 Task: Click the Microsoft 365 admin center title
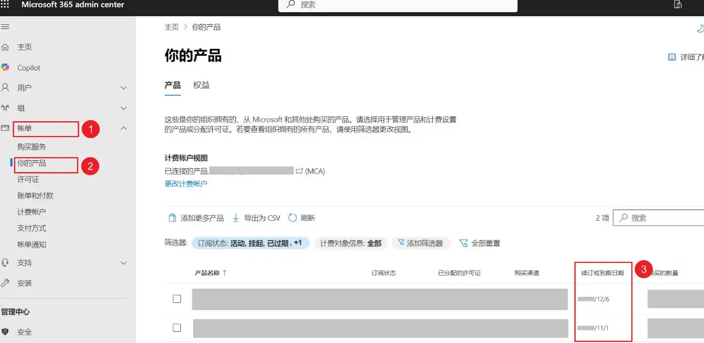click(x=73, y=5)
